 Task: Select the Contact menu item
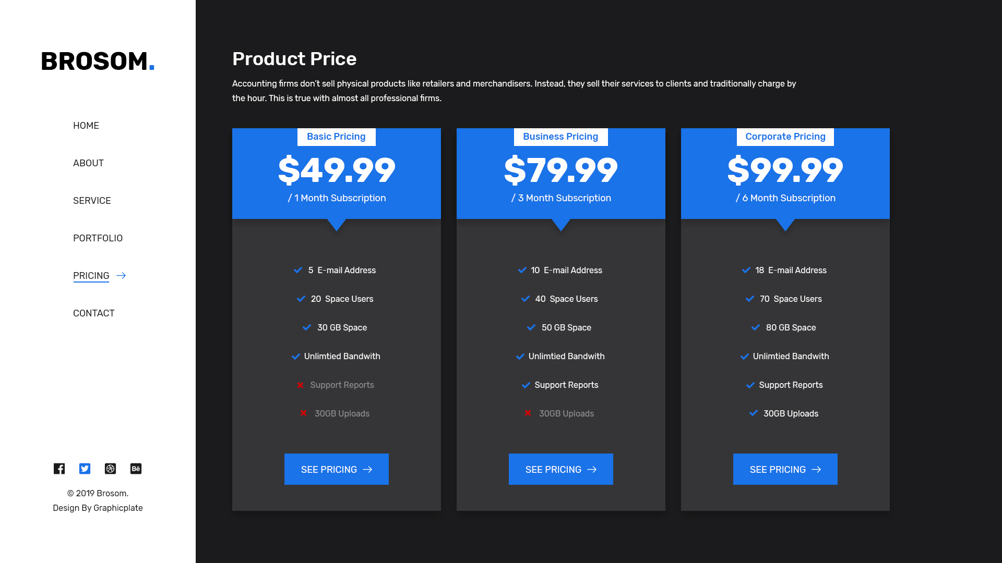[93, 313]
